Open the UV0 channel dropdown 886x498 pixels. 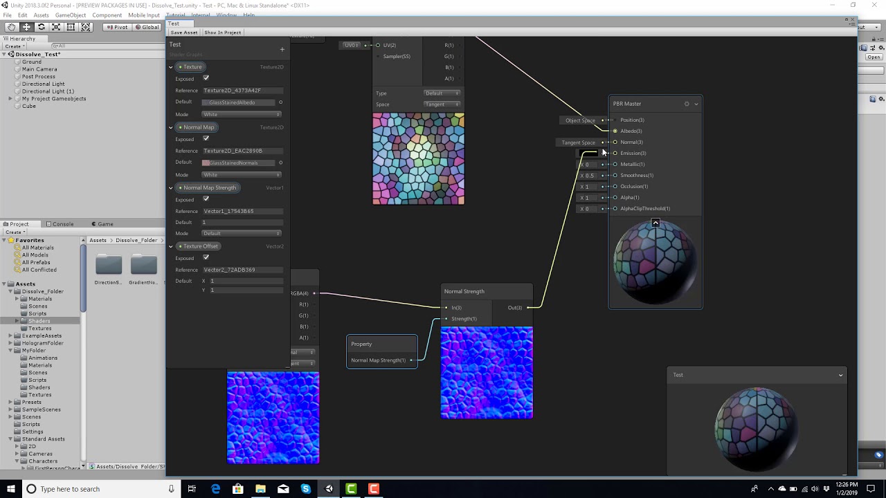click(x=352, y=45)
